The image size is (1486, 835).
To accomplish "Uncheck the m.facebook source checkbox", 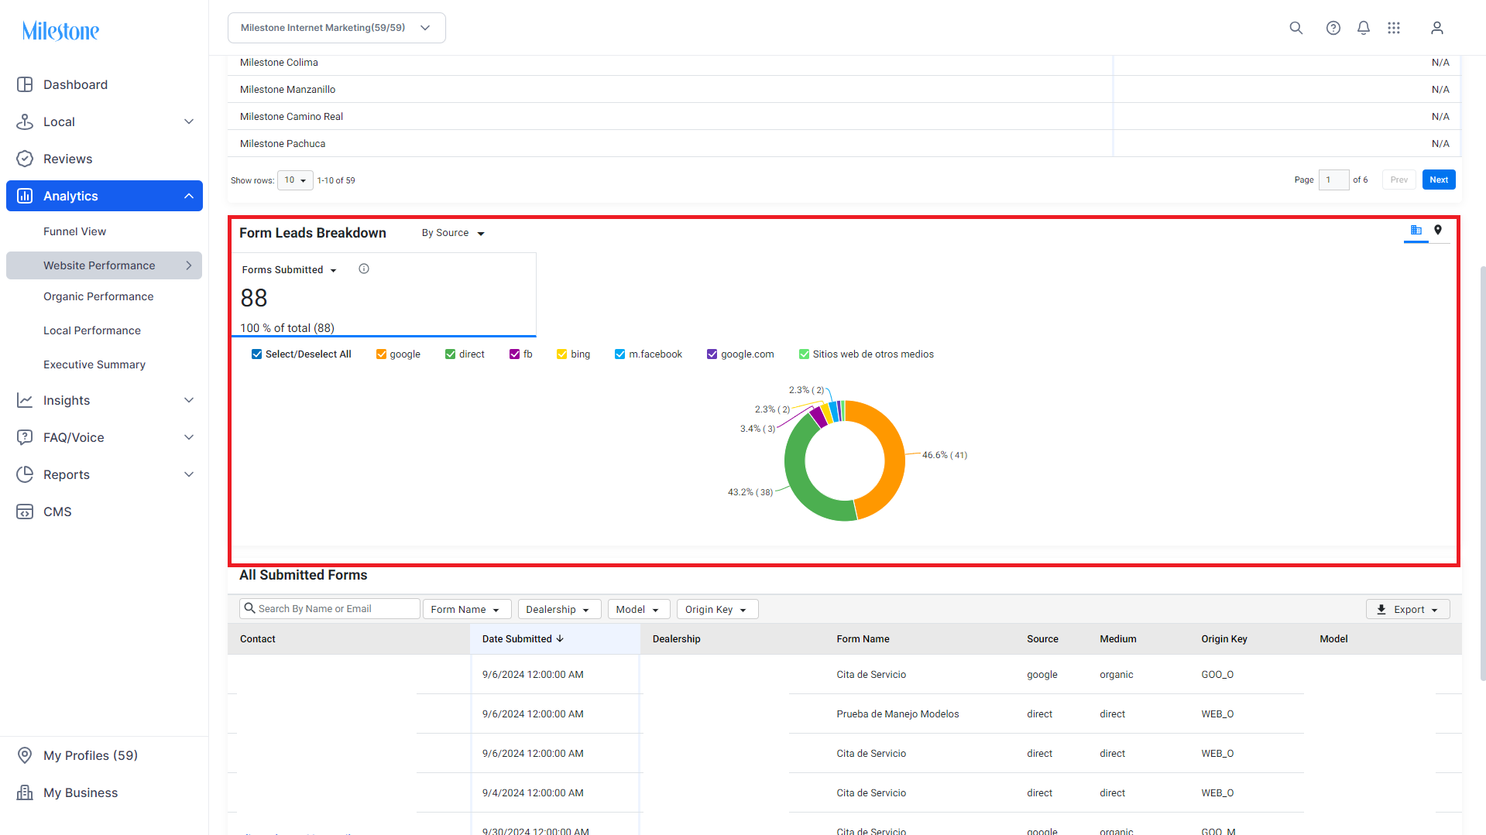I will 619,354.
